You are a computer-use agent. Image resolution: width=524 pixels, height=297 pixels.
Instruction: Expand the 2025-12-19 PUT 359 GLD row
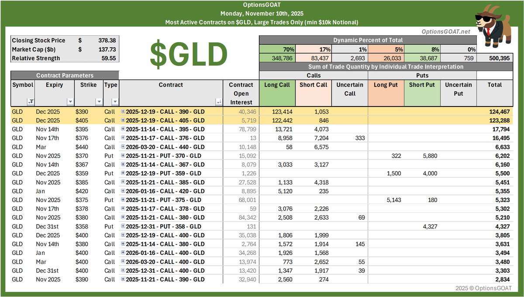(x=123, y=173)
